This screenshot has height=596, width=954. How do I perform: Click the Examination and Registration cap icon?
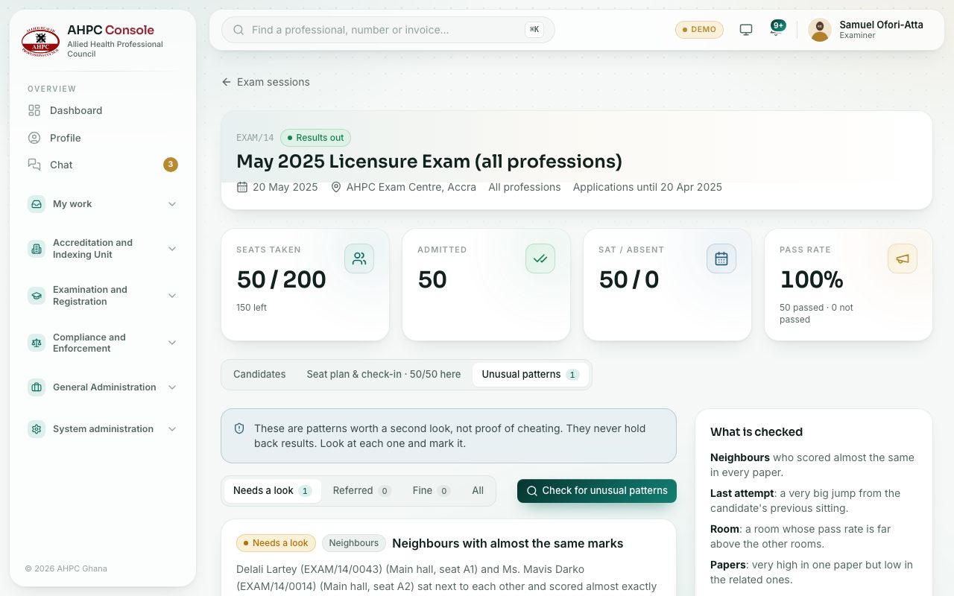[37, 296]
